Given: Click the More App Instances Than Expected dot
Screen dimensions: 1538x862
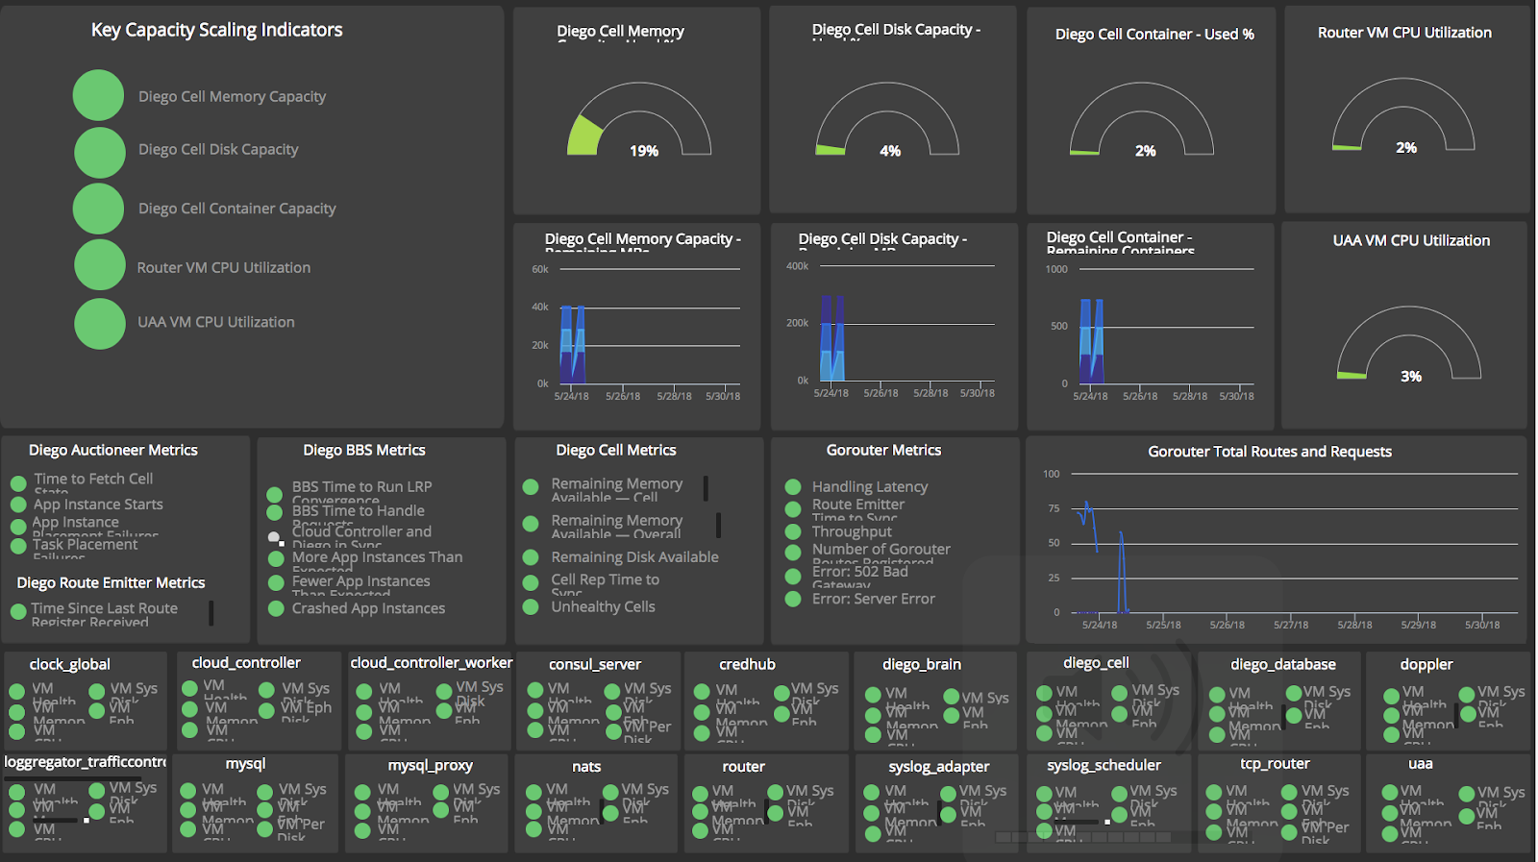Looking at the screenshot, I should (x=276, y=558).
